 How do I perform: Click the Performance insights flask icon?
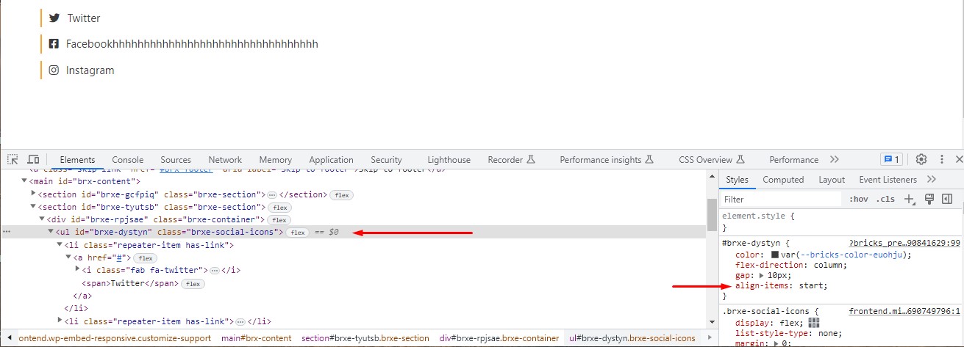[649, 159]
